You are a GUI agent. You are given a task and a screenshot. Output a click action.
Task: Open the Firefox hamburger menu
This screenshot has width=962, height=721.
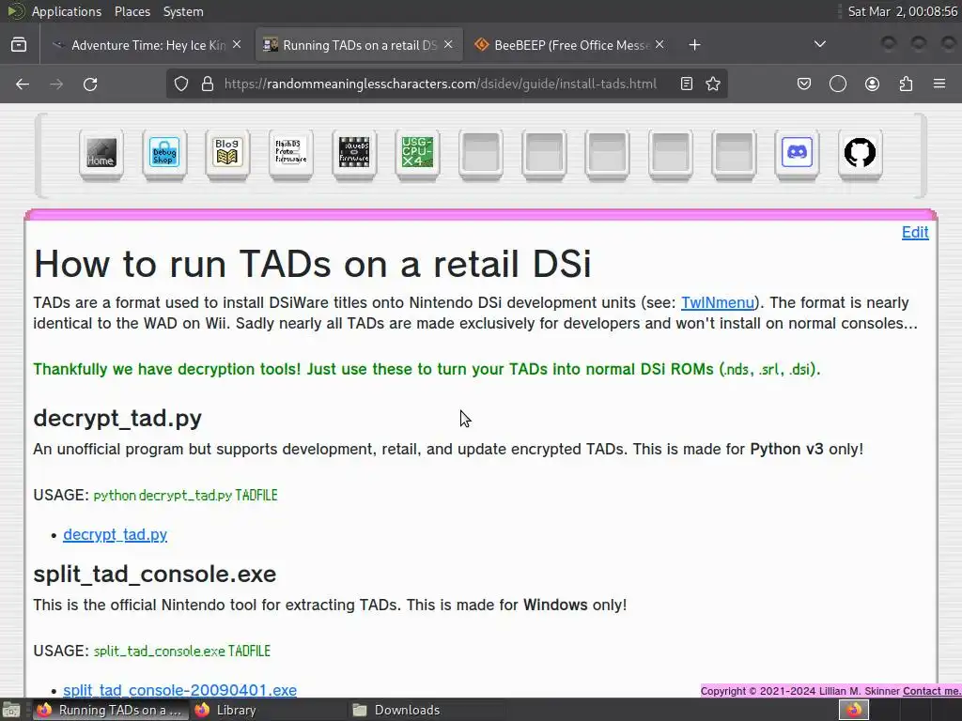(939, 84)
